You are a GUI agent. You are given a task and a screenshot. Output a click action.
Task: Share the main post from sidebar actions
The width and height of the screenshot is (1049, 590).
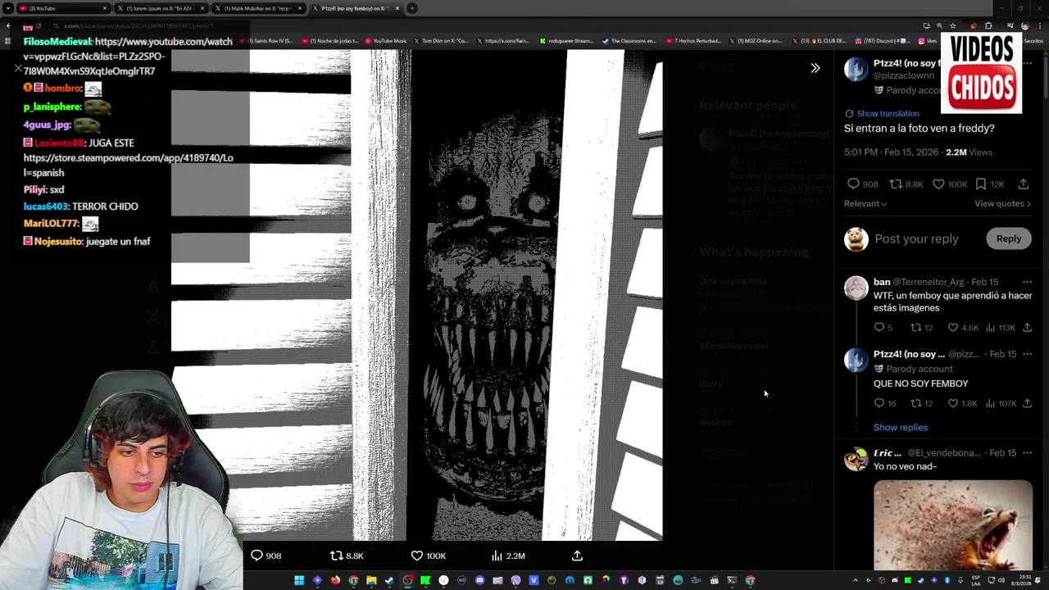(1024, 184)
